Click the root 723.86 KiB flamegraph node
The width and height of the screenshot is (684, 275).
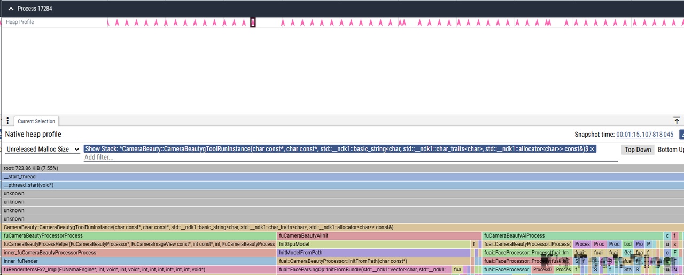pyautogui.click(x=342, y=168)
